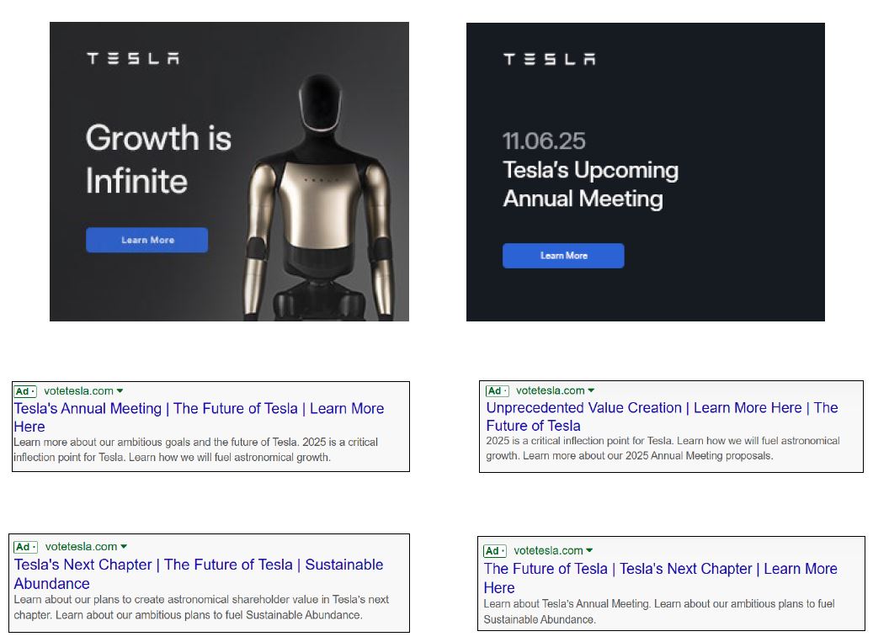873x642 pixels.
Task: Click the Optimus robot image
Action: 320,194
